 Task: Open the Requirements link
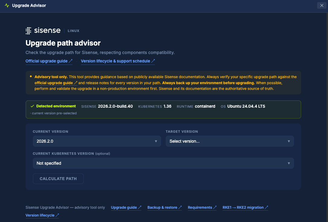click(202, 208)
